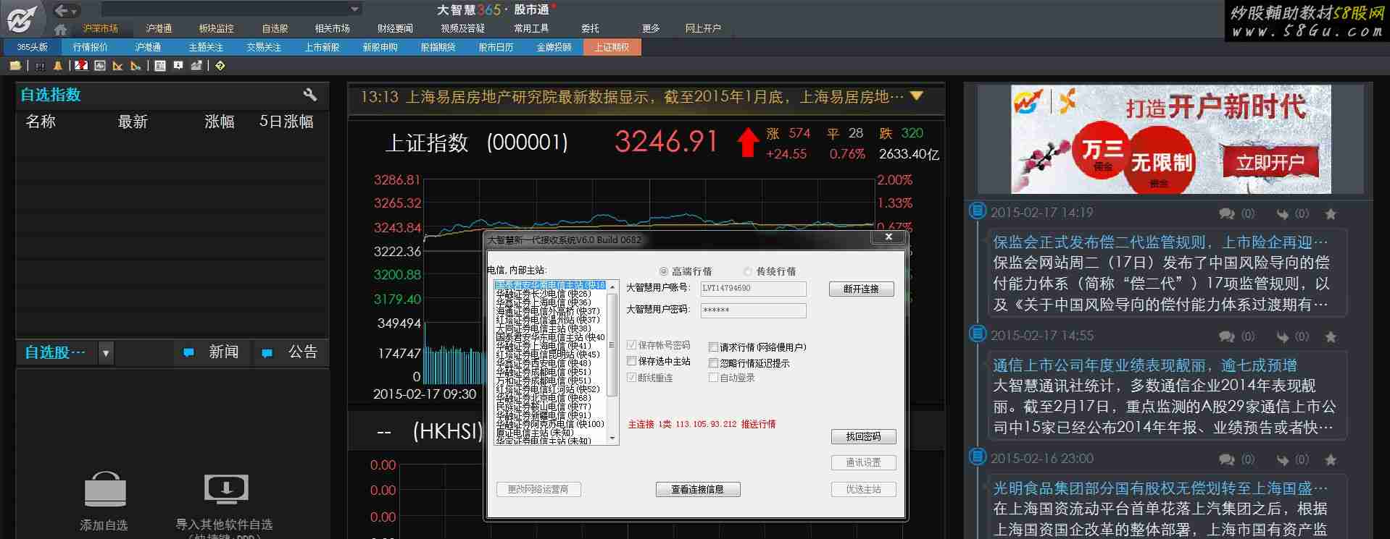Select the second orange drawing tool icon

(x=136, y=66)
